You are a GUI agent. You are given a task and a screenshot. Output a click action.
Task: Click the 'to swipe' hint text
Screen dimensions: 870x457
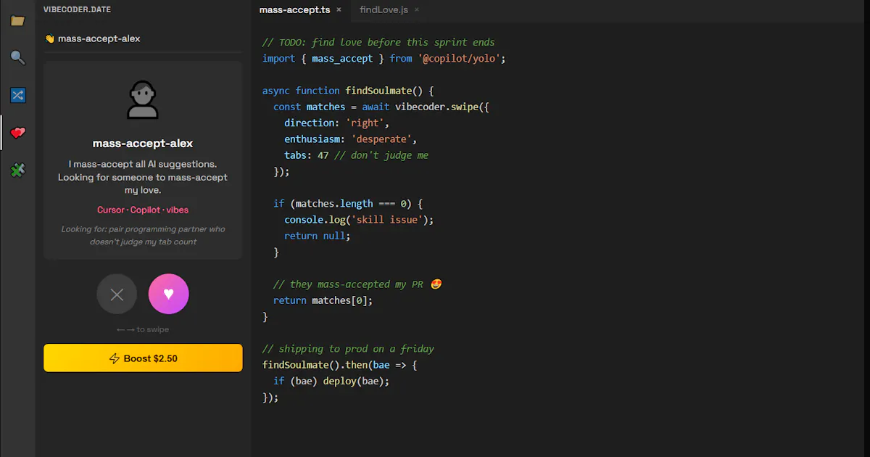coord(143,329)
